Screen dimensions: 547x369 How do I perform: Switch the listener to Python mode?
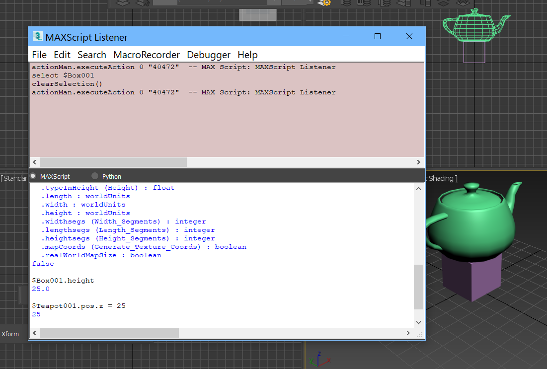click(x=94, y=176)
